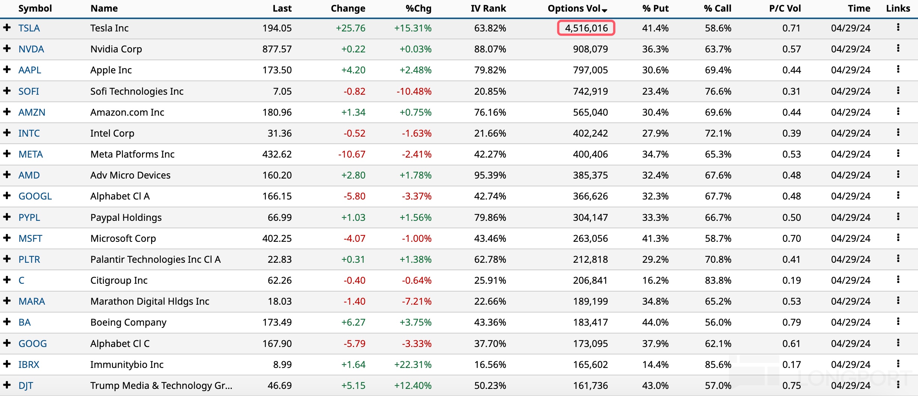Open the links menu for IBRX row
Viewport: 918px width, 396px height.
coord(898,364)
